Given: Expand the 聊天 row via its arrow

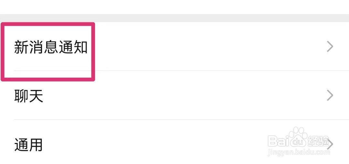Looking at the screenshot, I should click(330, 95).
